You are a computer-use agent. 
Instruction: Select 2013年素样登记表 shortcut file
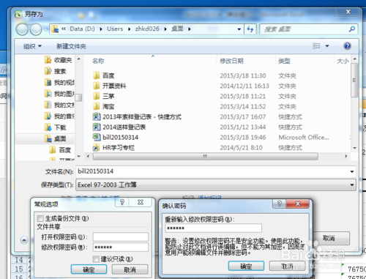[x=137, y=116]
